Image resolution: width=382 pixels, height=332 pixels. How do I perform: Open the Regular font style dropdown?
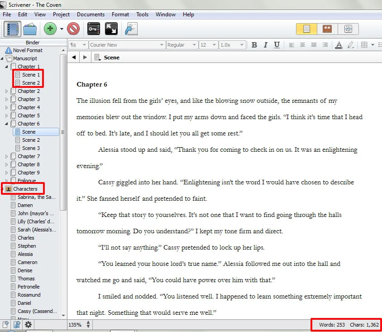pyautogui.click(x=182, y=45)
